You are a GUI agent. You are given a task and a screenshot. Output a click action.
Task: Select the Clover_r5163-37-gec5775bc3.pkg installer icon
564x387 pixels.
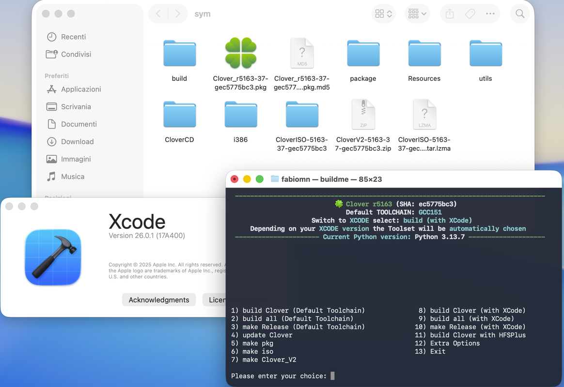[x=241, y=53]
